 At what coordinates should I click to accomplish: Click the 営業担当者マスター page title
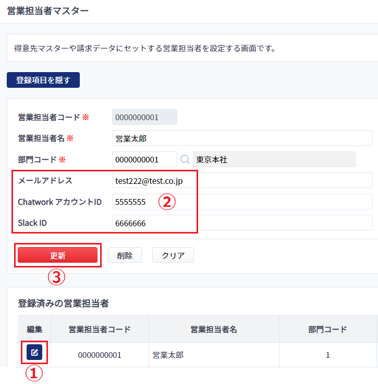click(x=48, y=11)
